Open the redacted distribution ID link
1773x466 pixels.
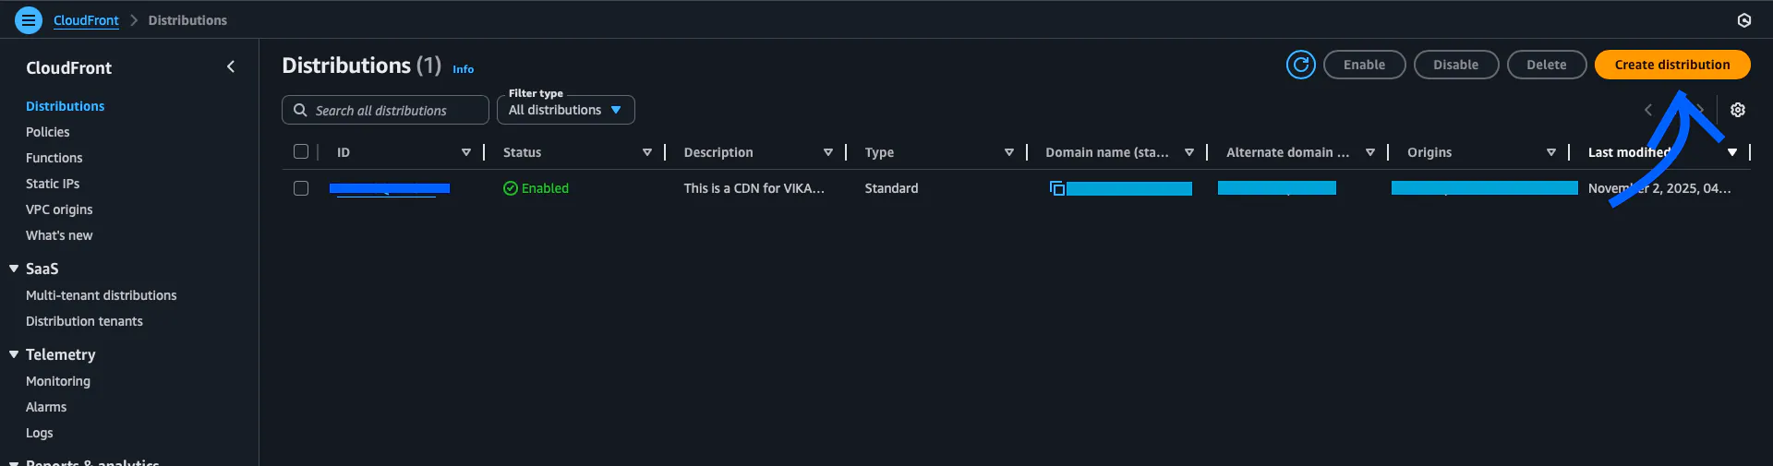(x=390, y=188)
